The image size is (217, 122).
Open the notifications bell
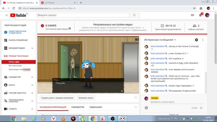click(x=200, y=15)
